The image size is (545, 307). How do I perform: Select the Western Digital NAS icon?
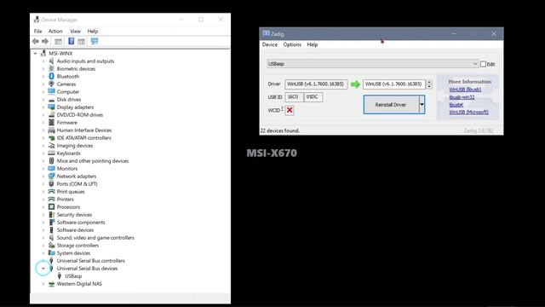51,284
